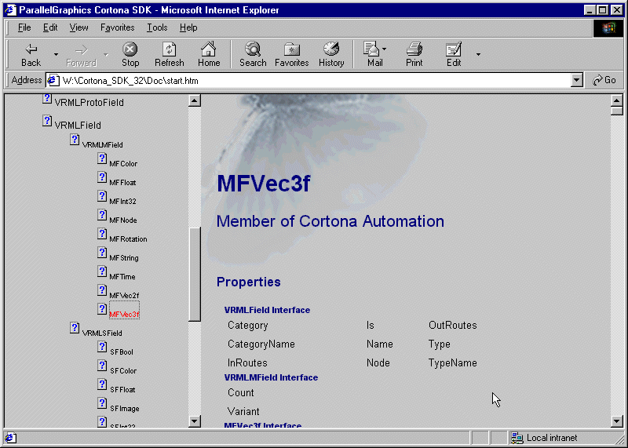Open the Edit menu
Viewport: 628px width, 448px height.
tap(50, 27)
